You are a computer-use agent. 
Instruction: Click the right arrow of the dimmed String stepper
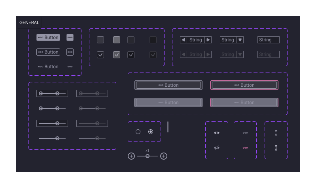click(x=208, y=54)
